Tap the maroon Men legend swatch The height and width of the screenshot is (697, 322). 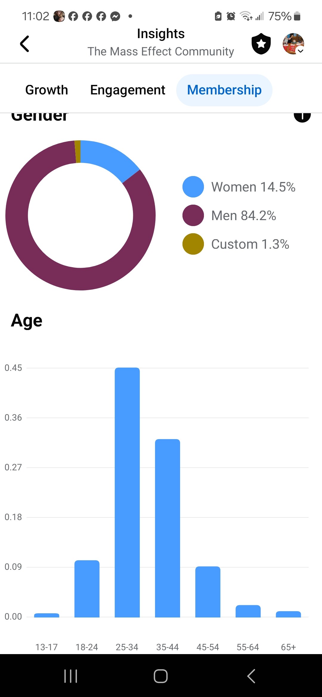coord(193,215)
